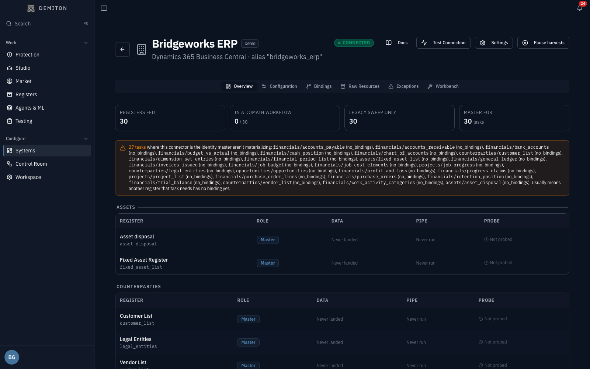
Task: Click the Docs book icon
Action: [389, 43]
